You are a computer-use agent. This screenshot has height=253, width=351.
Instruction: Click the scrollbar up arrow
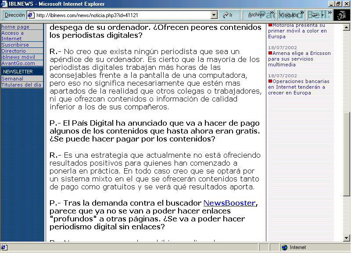(x=346, y=27)
